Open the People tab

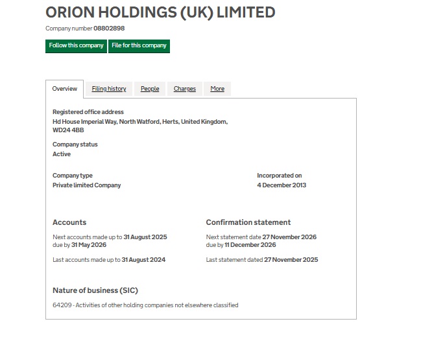coord(150,89)
